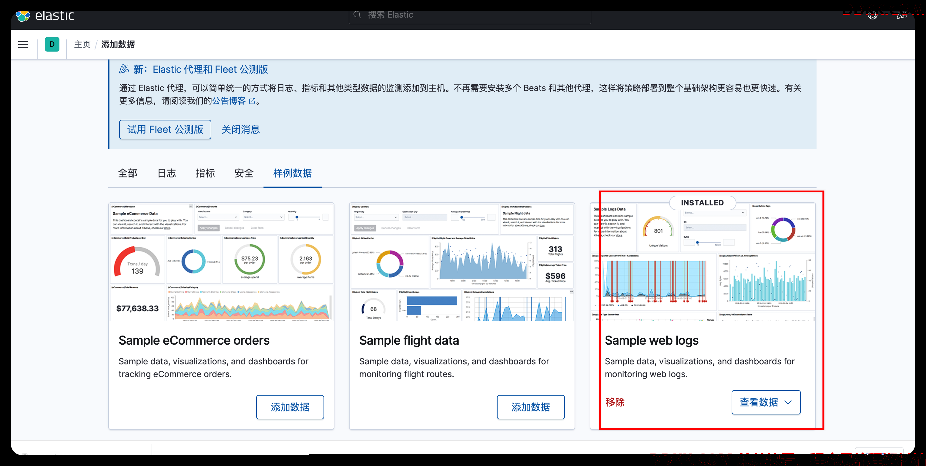The image size is (926, 466).
Task: Open the D space avatar
Action: [x=52, y=44]
